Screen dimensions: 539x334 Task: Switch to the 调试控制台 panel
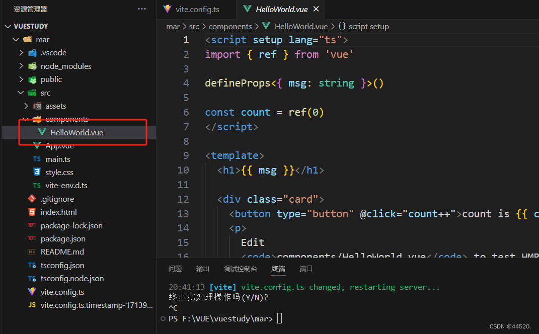coord(241,268)
